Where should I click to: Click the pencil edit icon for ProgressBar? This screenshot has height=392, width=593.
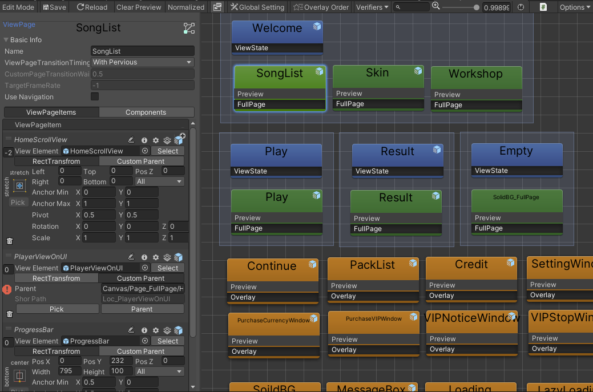pos(131,330)
